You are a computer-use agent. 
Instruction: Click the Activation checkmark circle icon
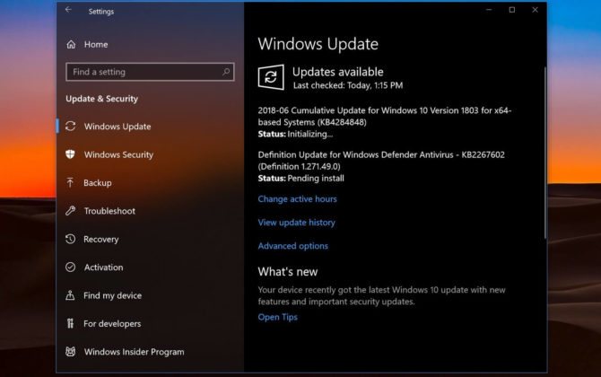point(71,267)
